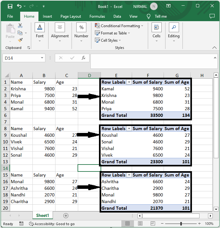Launch the Clipboard pane dialog launcher
The height and width of the screenshot is (228, 220).
coord(29,48)
